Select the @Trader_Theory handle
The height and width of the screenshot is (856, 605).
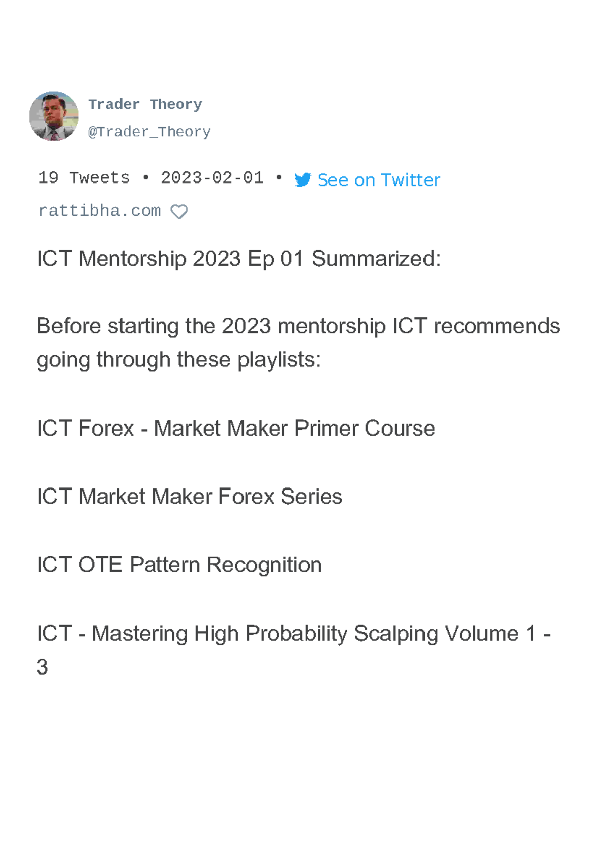pyautogui.click(x=150, y=131)
